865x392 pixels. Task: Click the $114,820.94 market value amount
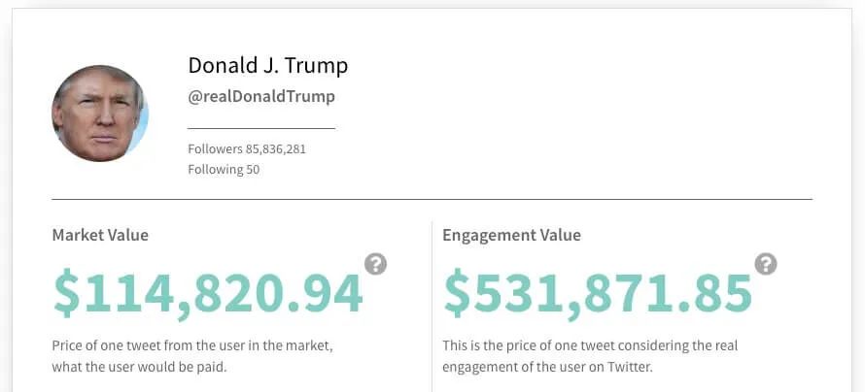tap(208, 294)
